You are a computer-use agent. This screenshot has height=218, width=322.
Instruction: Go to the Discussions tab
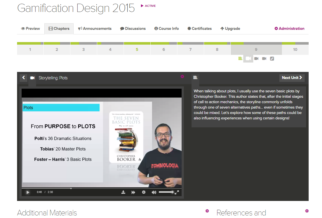pos(133,28)
